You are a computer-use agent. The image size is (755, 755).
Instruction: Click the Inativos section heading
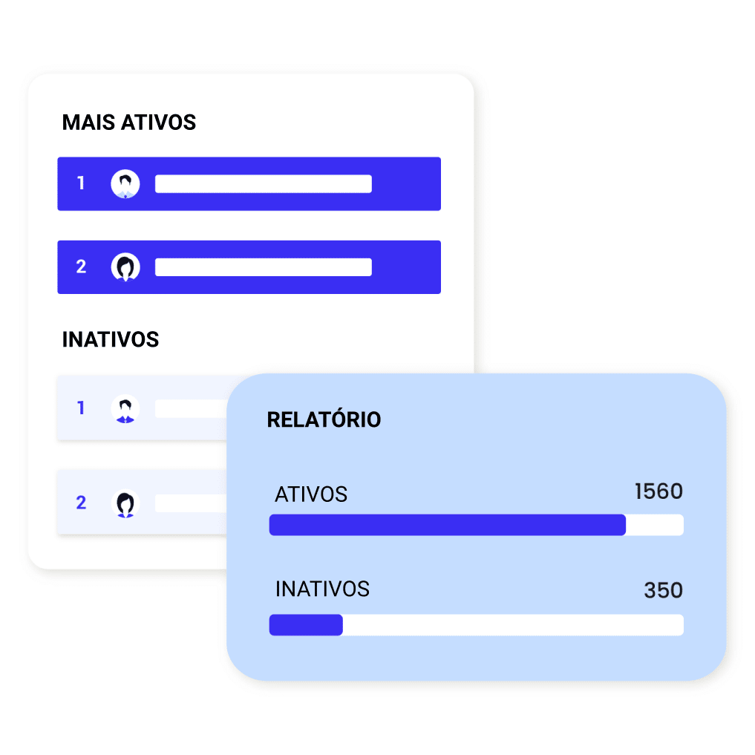tap(111, 339)
